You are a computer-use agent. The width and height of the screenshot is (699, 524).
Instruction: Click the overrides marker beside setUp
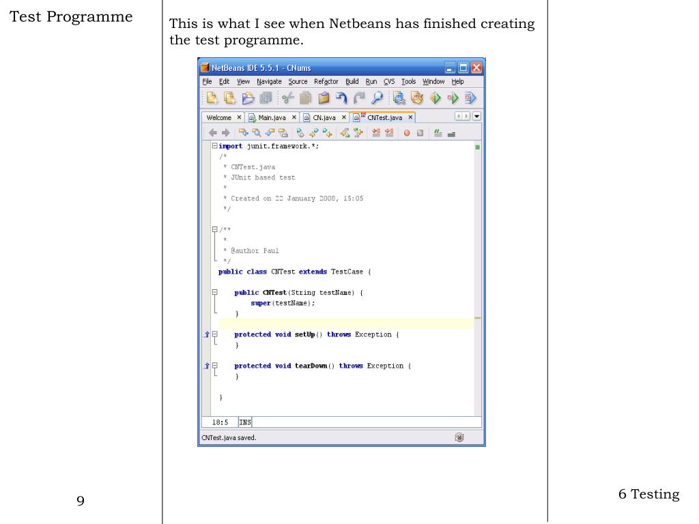(206, 334)
